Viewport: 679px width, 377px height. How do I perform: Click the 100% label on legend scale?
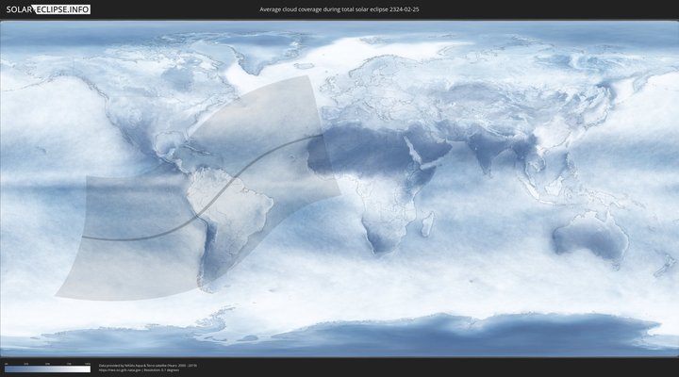tap(89, 364)
